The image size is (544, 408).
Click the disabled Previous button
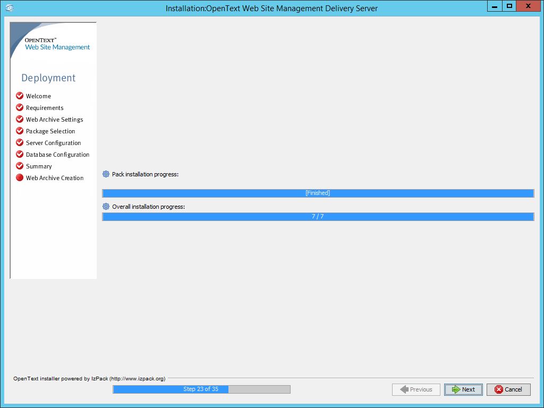(416, 389)
